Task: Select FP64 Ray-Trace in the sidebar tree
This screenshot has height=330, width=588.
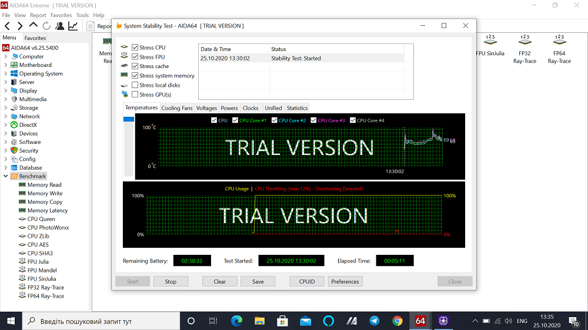Action: tap(46, 296)
